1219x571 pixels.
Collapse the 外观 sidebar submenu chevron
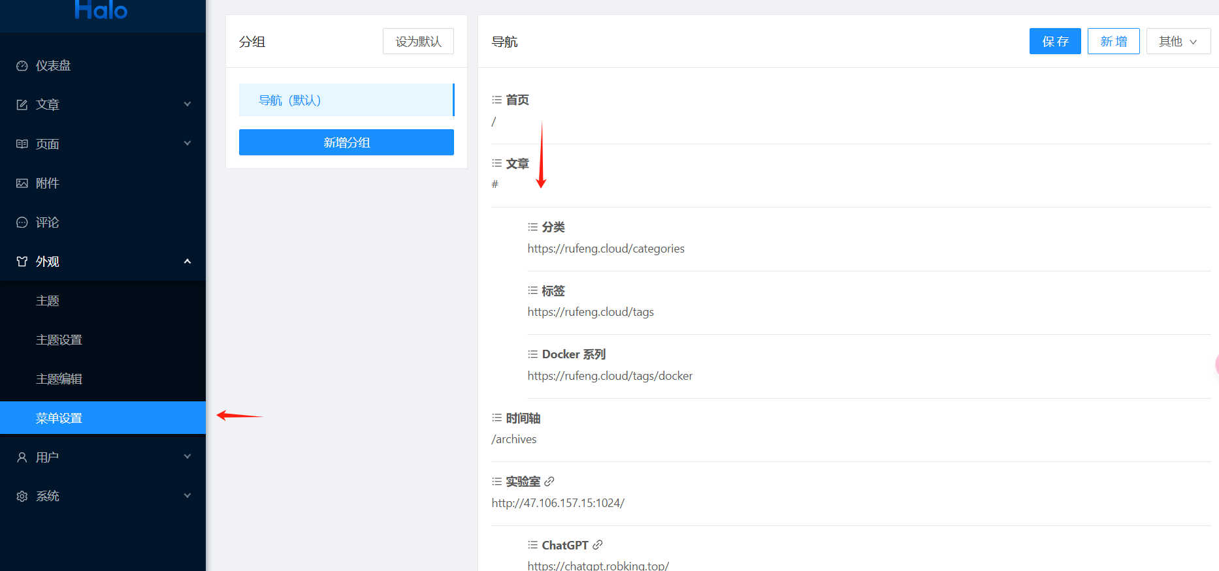pos(187,261)
